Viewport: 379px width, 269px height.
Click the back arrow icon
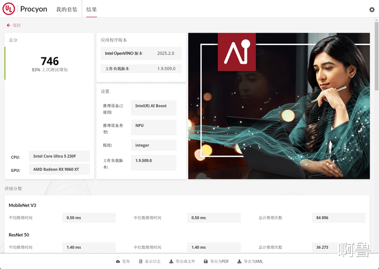[8, 25]
